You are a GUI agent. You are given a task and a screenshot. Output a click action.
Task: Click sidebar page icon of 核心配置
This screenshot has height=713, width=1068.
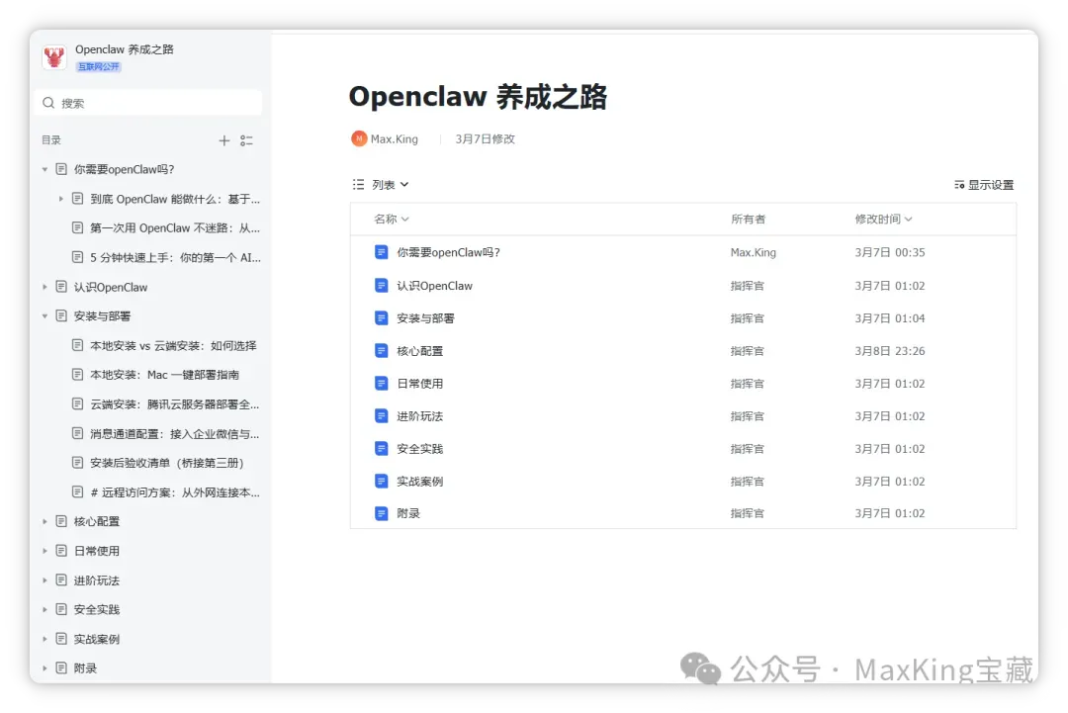(x=61, y=521)
